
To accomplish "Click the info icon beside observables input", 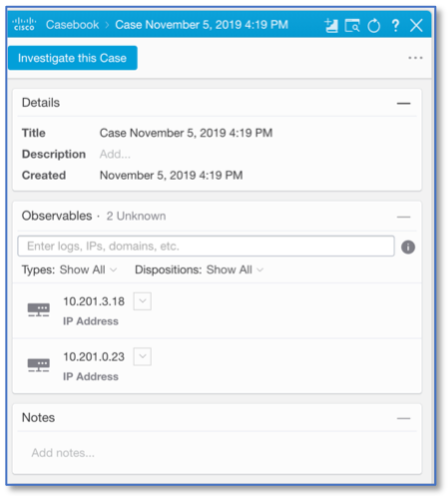I will click(408, 247).
